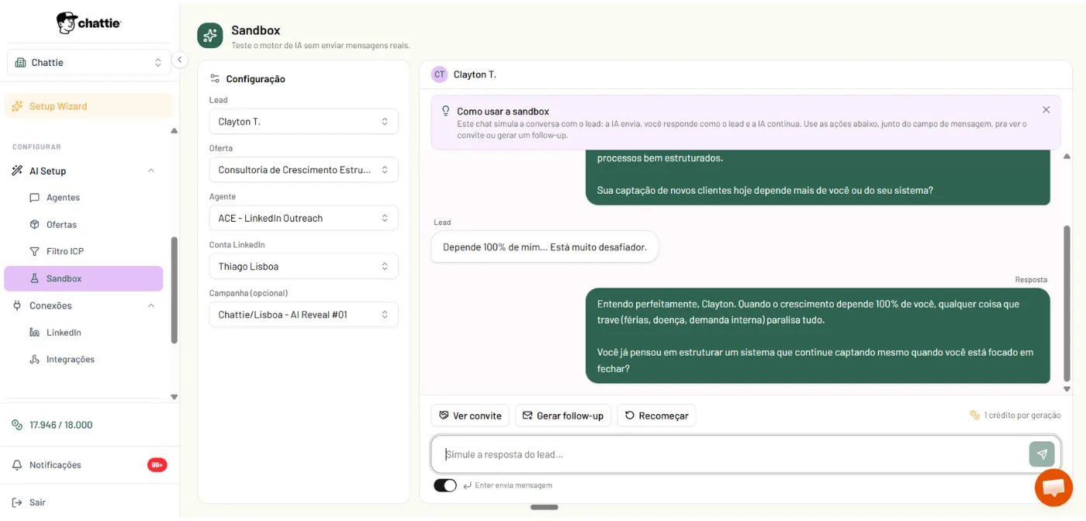Click the Conexões plug icon
The image size is (1086, 521).
coord(17,305)
